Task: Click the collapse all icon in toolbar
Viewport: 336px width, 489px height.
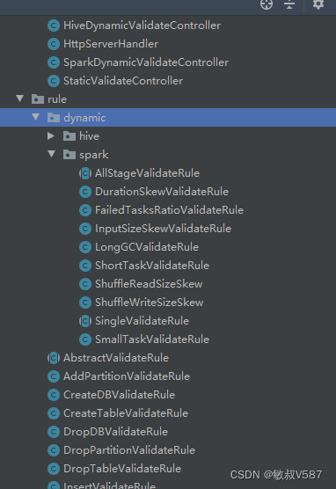Action: [289, 4]
